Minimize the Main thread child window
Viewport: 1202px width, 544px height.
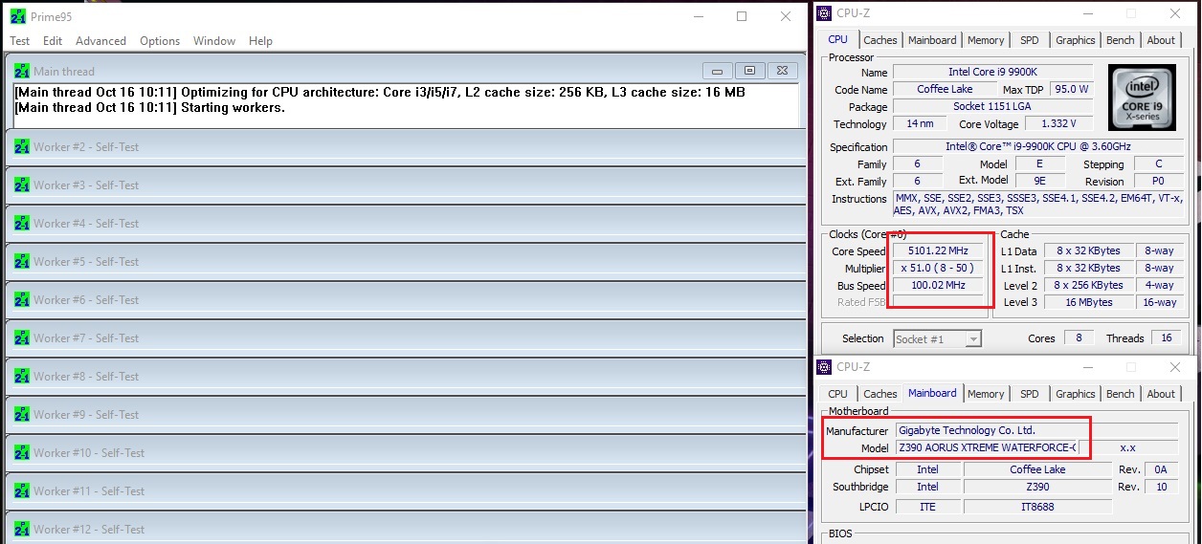click(718, 71)
